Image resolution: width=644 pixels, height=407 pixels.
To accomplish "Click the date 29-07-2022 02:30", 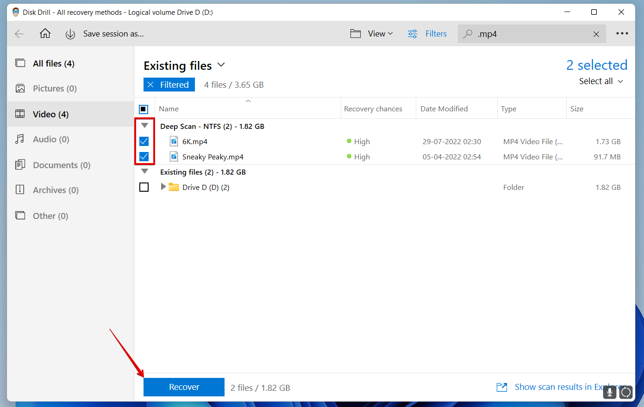I will pos(452,141).
